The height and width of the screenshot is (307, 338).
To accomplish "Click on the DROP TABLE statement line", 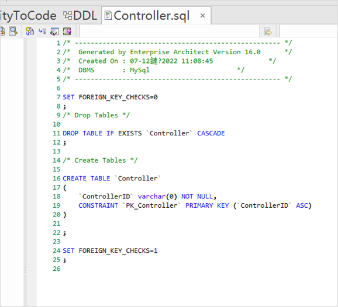I will [x=144, y=133].
